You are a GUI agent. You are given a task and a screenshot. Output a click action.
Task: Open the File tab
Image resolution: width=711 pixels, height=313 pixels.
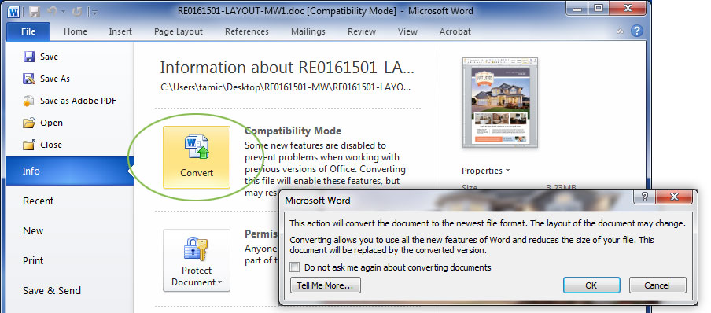coord(28,31)
